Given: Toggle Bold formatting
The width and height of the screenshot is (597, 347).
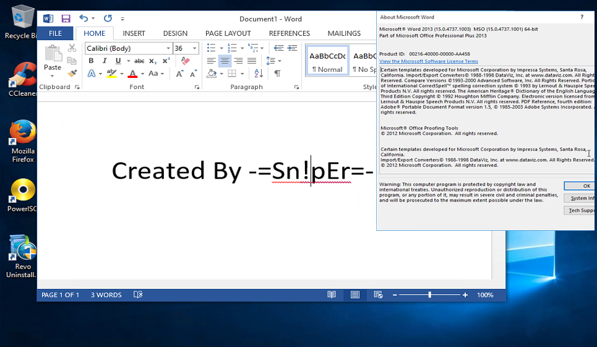Looking at the screenshot, I should point(91,61).
